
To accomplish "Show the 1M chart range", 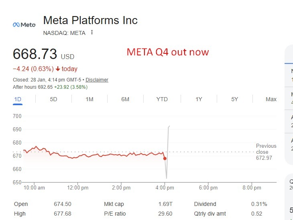I will (x=90, y=99).
